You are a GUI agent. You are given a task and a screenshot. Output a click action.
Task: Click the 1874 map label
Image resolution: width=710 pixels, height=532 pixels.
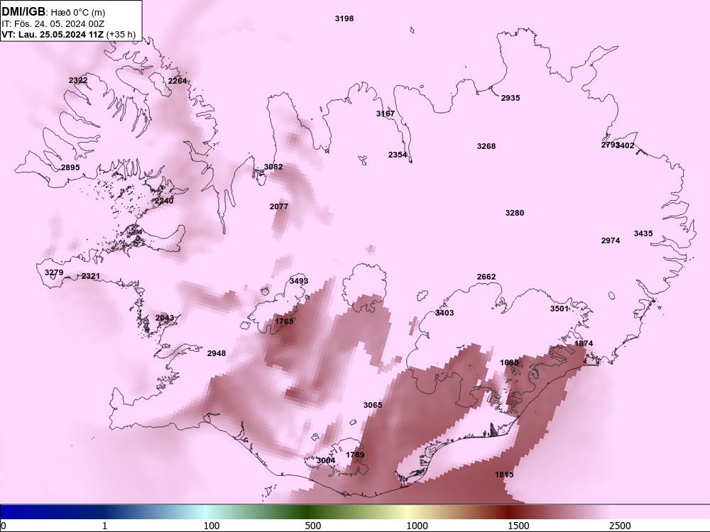click(x=584, y=343)
